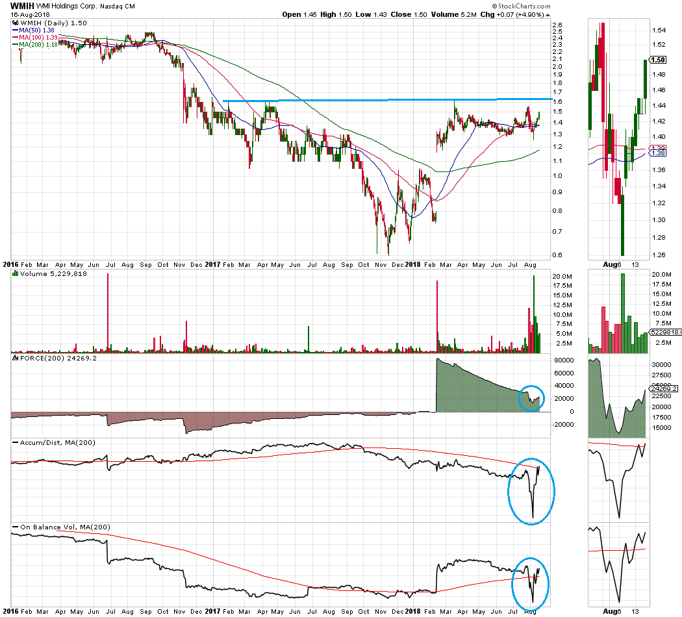Click the 0.6 price axis label
Screen dimensions: 682x617
557,255
